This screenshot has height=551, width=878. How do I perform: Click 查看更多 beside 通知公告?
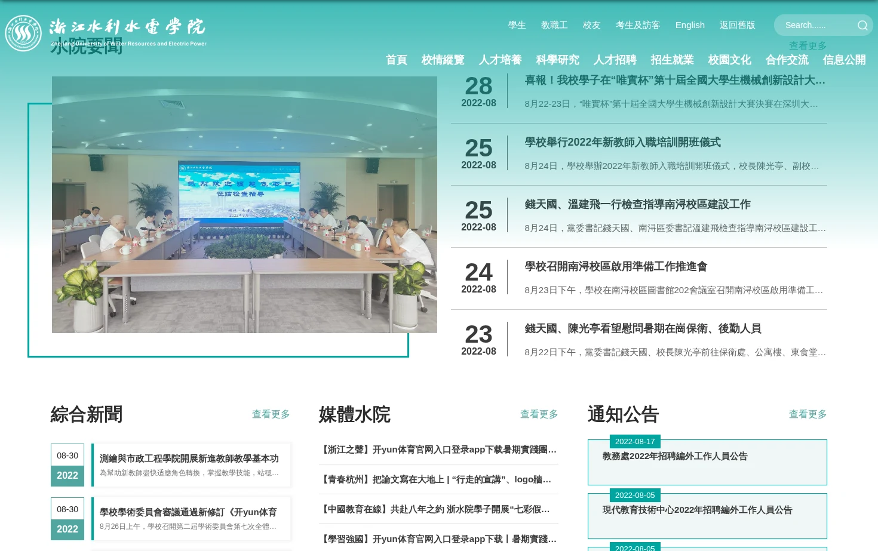click(x=808, y=414)
